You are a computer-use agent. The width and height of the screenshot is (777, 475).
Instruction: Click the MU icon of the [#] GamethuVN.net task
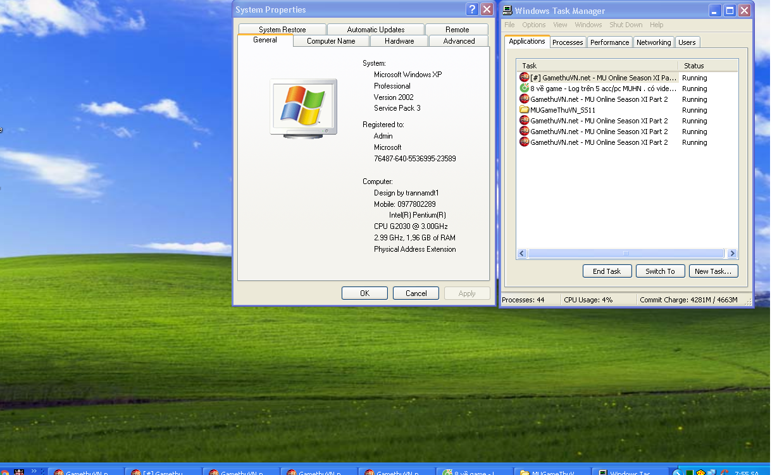[524, 78]
